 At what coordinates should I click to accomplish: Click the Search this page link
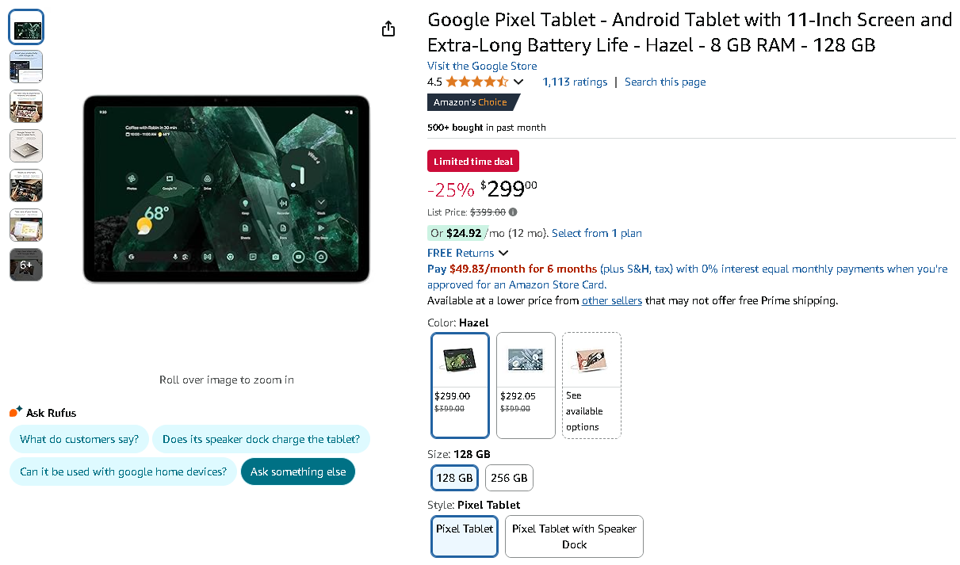point(664,82)
